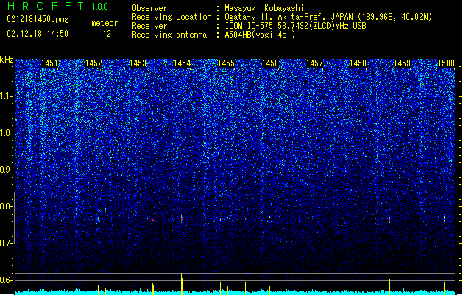463x295 pixels.
Task: Click the 1452 time marker
Action: [94, 63]
